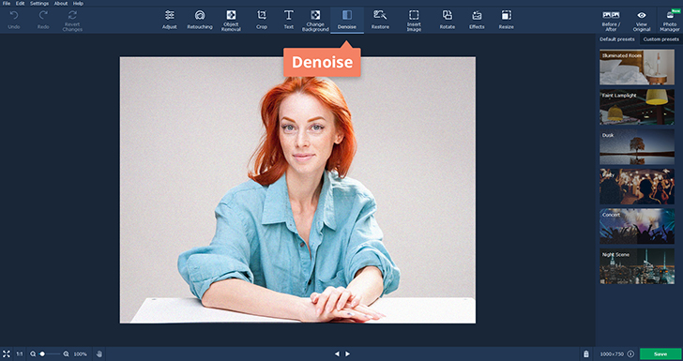The image size is (683, 361).
Task: Apply the Night Scene preset
Action: [637, 266]
